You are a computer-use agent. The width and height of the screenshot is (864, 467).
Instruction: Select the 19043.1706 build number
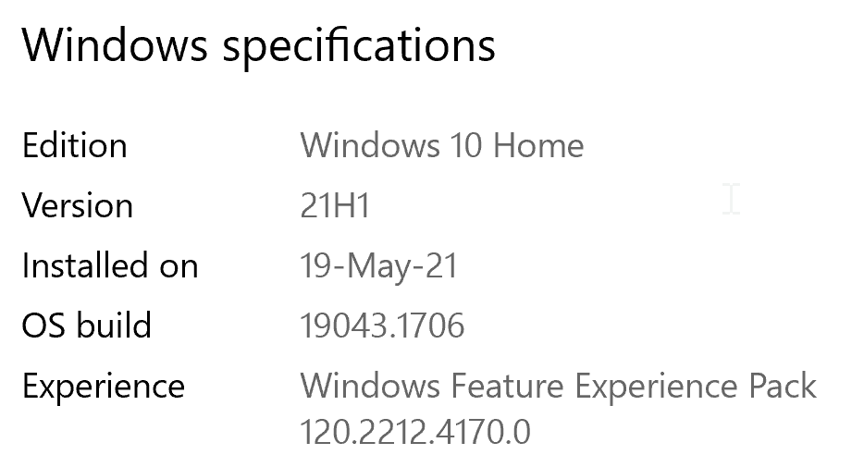(382, 326)
